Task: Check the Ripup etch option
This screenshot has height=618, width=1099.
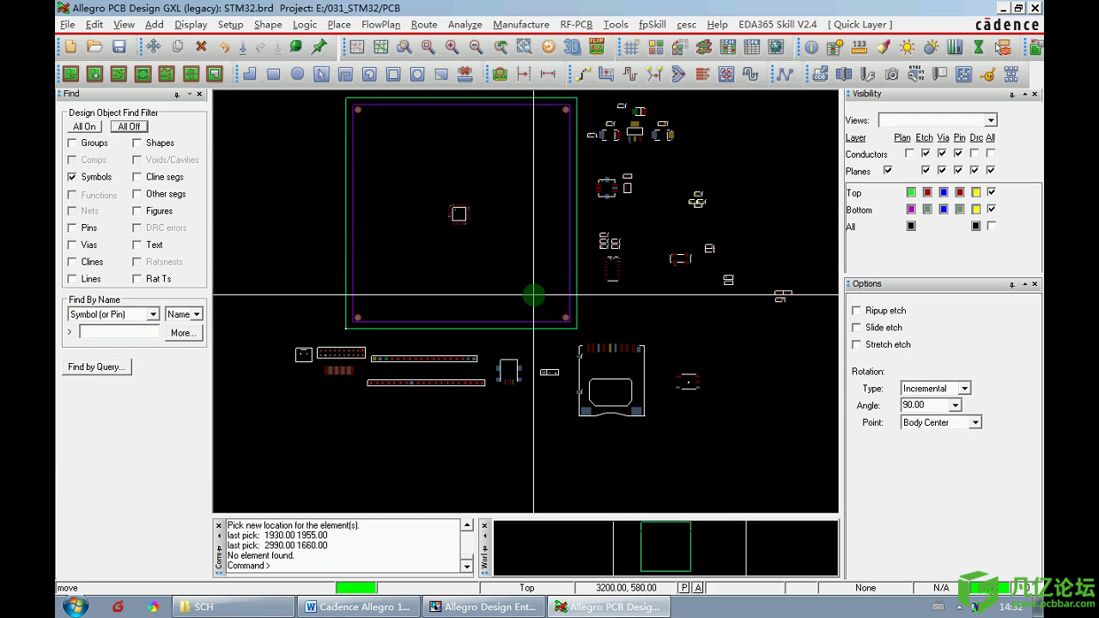Action: point(856,311)
